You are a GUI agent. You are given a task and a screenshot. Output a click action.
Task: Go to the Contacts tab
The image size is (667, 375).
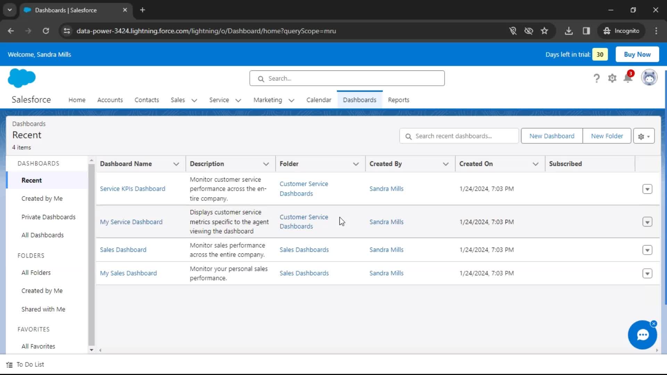coord(147,100)
